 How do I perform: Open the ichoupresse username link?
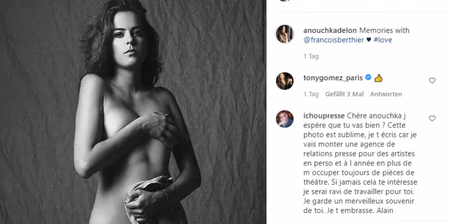[324, 115]
